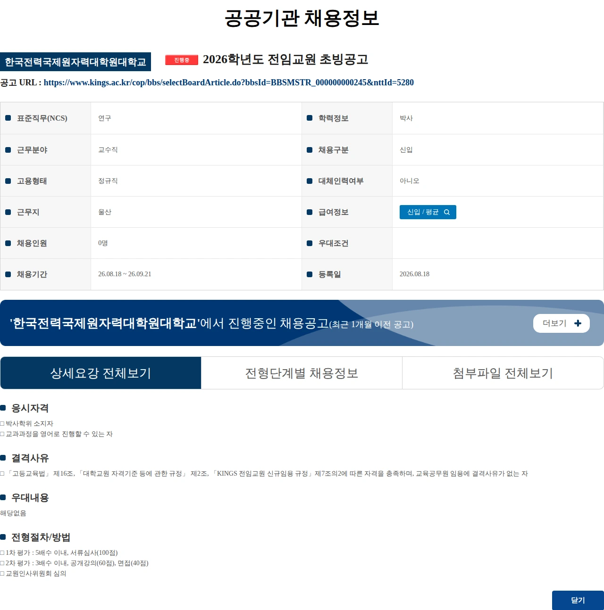Click the 박사학위 소지자 line
This screenshot has width=604, height=610.
pyautogui.click(x=27, y=424)
